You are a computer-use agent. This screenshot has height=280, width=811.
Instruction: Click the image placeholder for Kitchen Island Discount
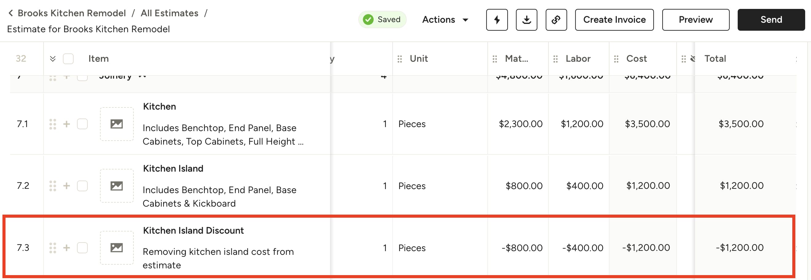pos(117,247)
